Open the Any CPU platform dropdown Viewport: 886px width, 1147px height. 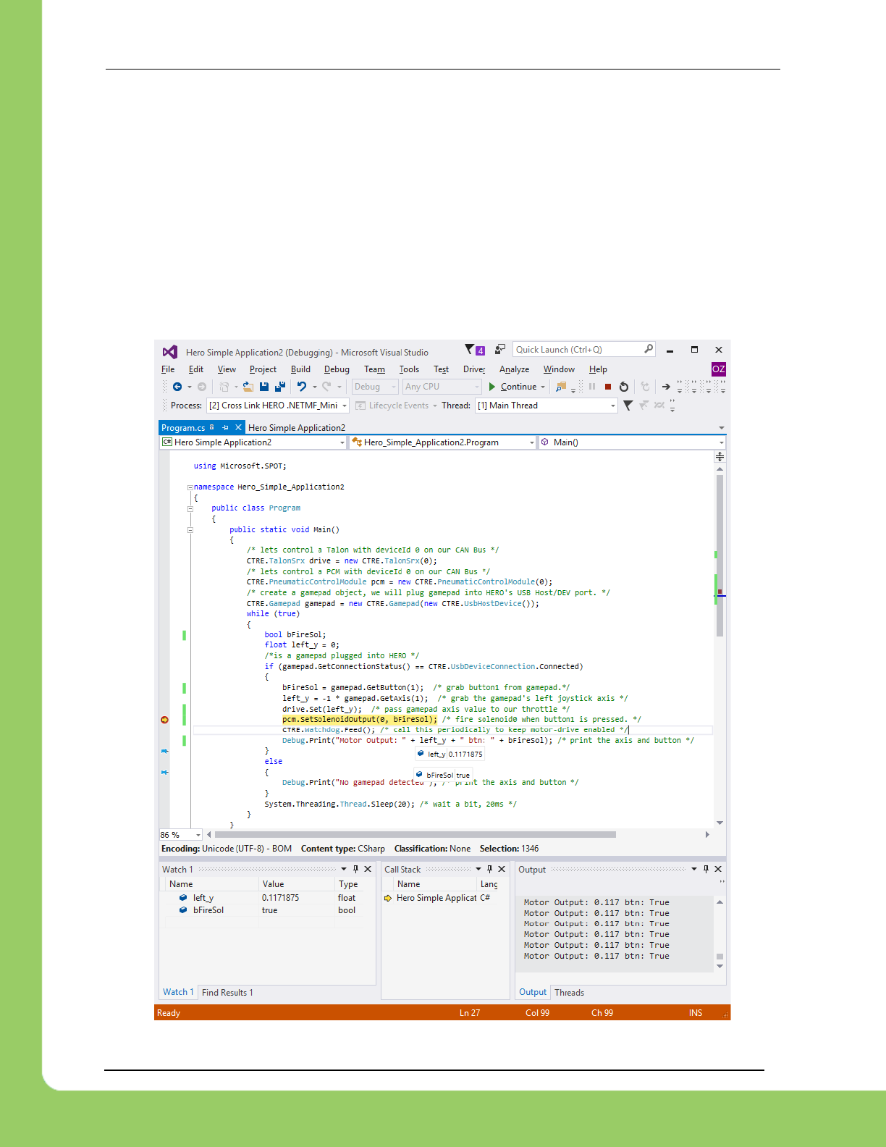[442, 387]
